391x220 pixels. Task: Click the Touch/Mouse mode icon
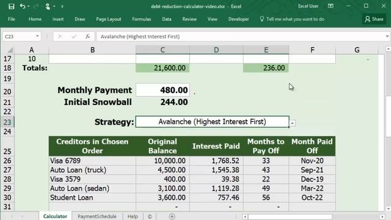click(x=48, y=6)
